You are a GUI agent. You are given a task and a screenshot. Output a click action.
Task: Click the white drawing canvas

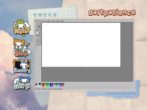pos(81,45)
